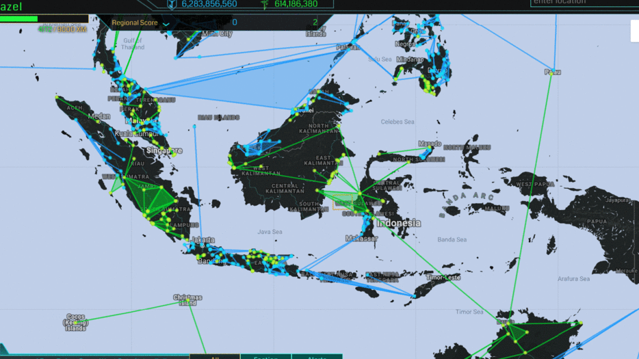
Task: Select the orange outlined box in Sulawesi
Action: click(x=342, y=201)
